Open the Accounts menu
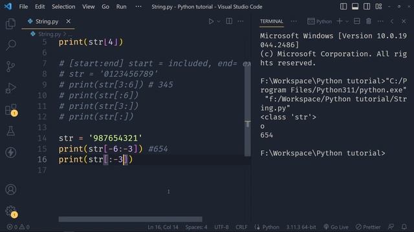 pos(10,189)
